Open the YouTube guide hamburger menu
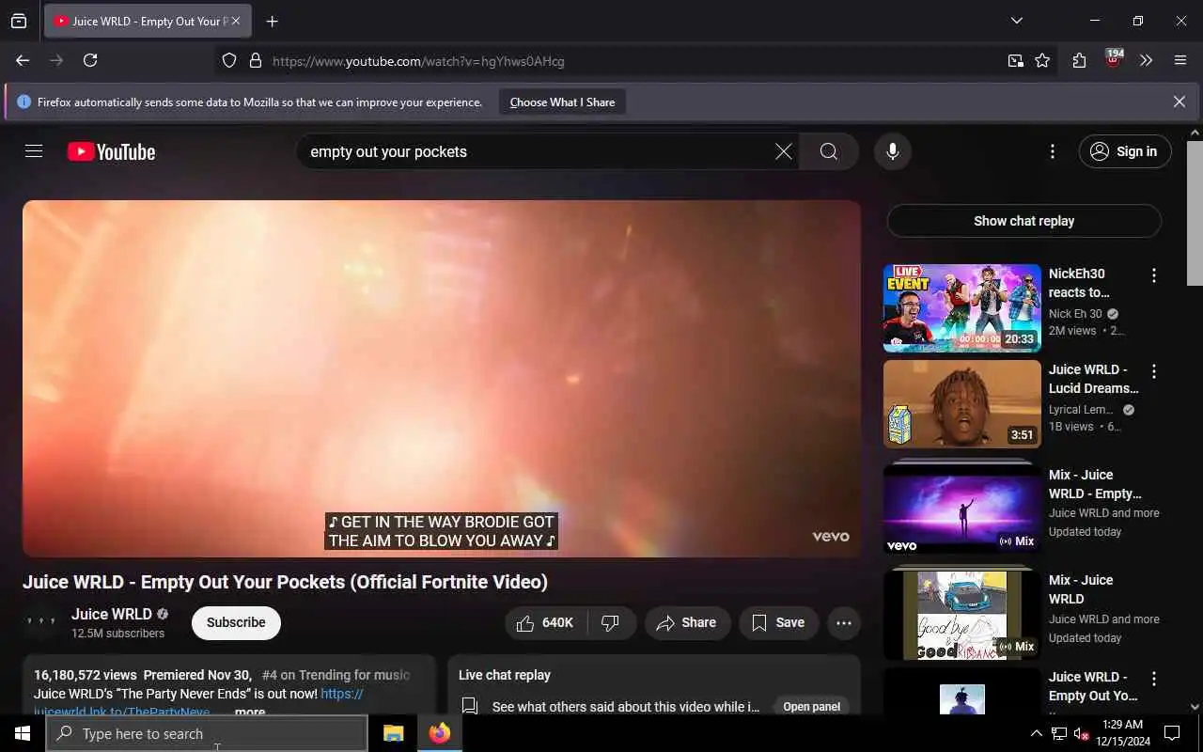The height and width of the screenshot is (752, 1203). pos(34,151)
